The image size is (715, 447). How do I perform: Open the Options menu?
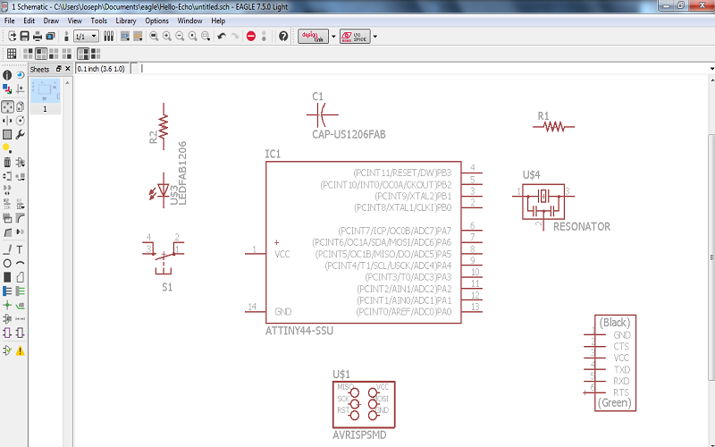pos(157,21)
